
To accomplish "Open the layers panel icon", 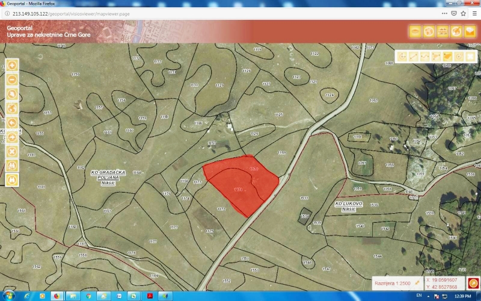I will pyautogui.click(x=414, y=31).
